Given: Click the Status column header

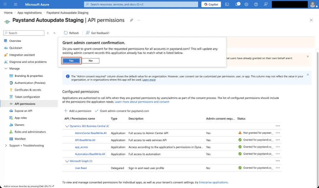Looking at the screenshot, I should pos(241,119).
